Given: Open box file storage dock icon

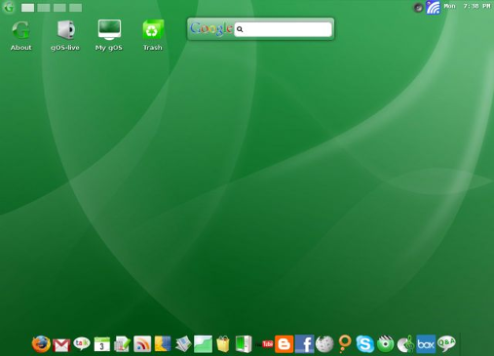Looking at the screenshot, I should pos(426,344).
